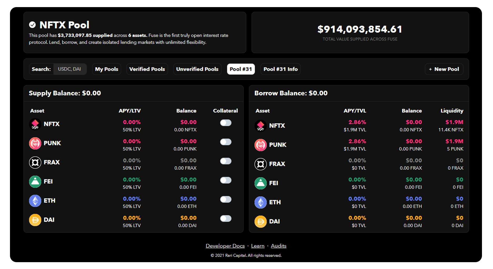Click the verified checkmark beside NFTX Pool

coord(32,25)
